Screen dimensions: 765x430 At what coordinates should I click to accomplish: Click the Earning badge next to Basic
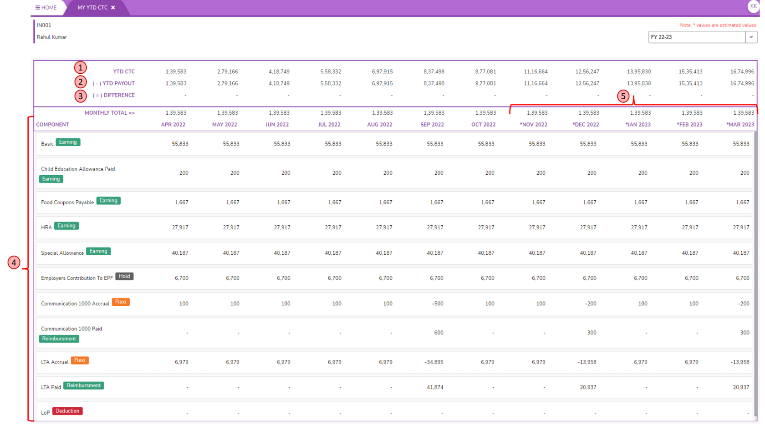tap(68, 142)
